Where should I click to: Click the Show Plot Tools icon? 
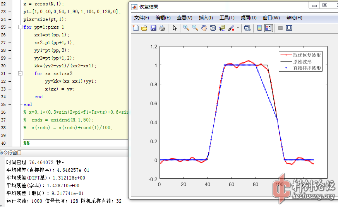click(289, 28)
